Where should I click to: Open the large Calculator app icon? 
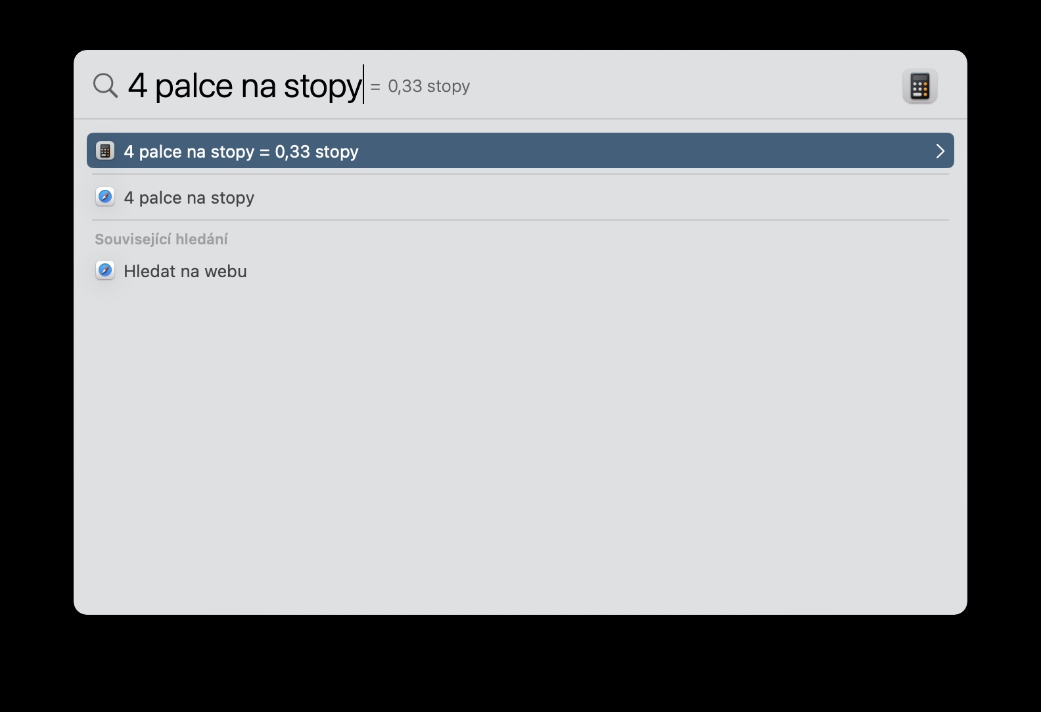[x=919, y=86]
